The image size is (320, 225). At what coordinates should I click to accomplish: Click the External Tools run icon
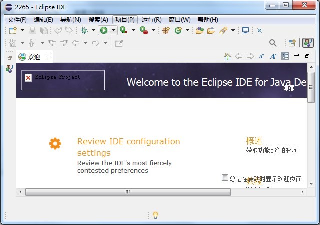tap(144, 30)
